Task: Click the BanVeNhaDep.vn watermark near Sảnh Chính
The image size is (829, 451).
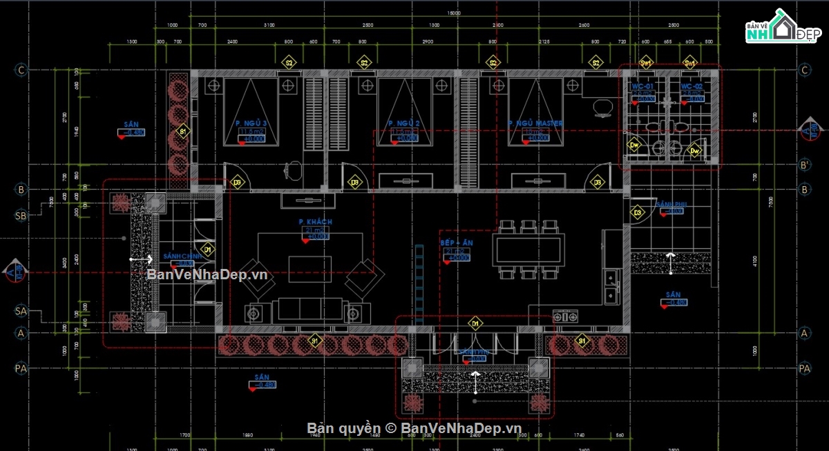Action: [x=207, y=274]
